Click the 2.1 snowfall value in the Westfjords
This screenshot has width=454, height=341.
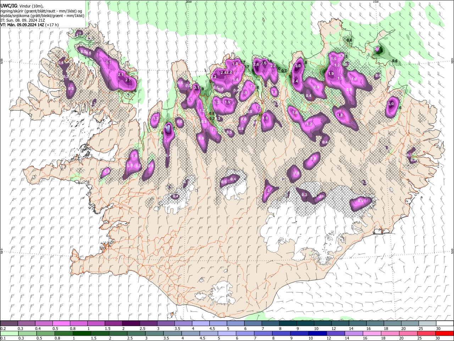(120, 75)
